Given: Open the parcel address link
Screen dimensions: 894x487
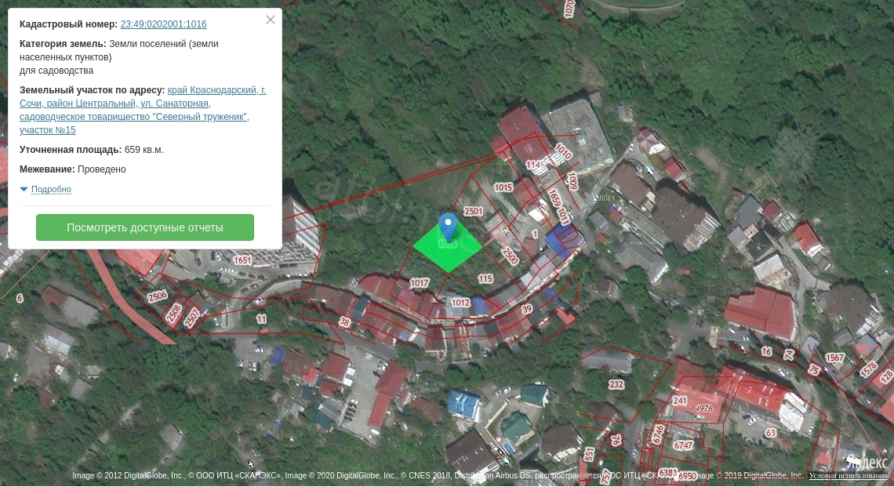Looking at the screenshot, I should [143, 110].
